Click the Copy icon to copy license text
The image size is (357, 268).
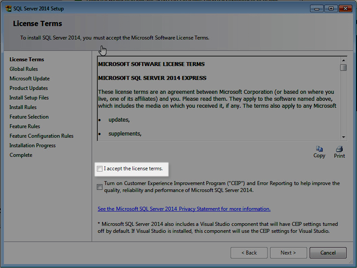click(319, 149)
